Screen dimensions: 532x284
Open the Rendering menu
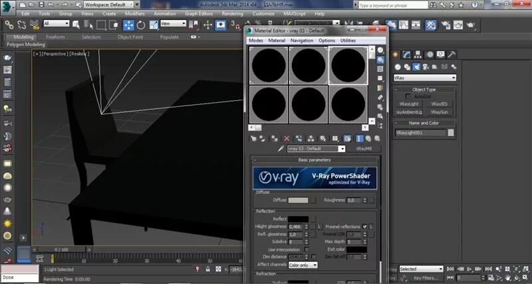(x=232, y=14)
